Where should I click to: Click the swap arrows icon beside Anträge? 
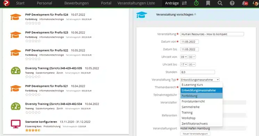[184, 3]
